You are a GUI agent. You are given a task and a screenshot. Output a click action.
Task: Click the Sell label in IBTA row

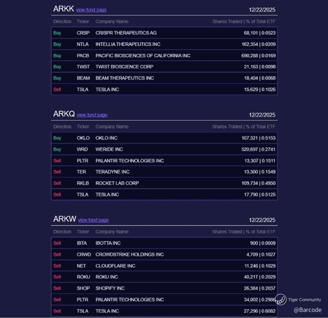(x=57, y=243)
